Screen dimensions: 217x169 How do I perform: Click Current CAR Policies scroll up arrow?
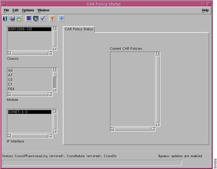point(158,54)
